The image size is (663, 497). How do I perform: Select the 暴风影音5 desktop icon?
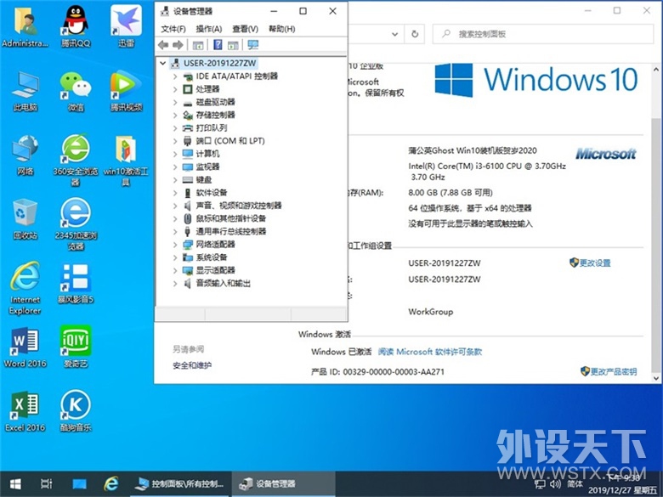[76, 283]
